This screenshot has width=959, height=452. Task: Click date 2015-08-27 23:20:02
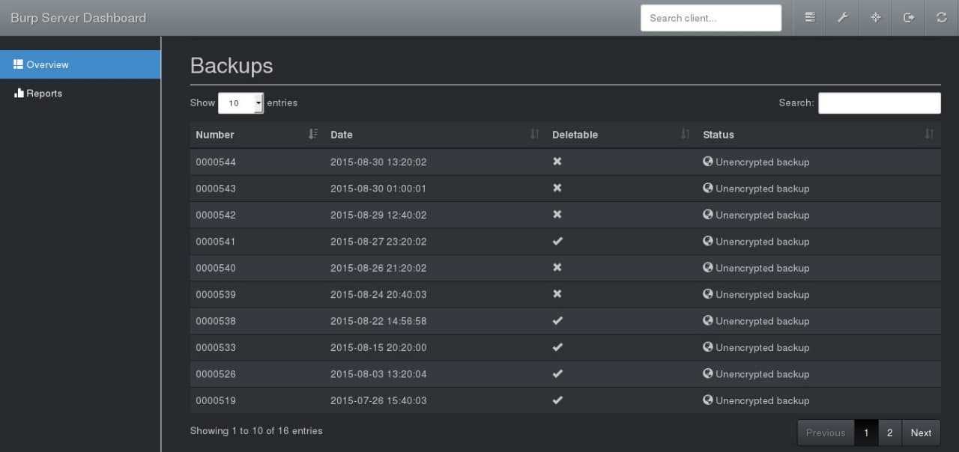[378, 242]
